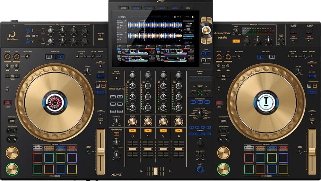Open the BROWSE view above the touchscreen
Image resolution: width=321 pixels, height=181 pixels.
tap(136, 8)
